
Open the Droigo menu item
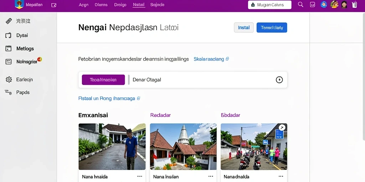[120, 5]
